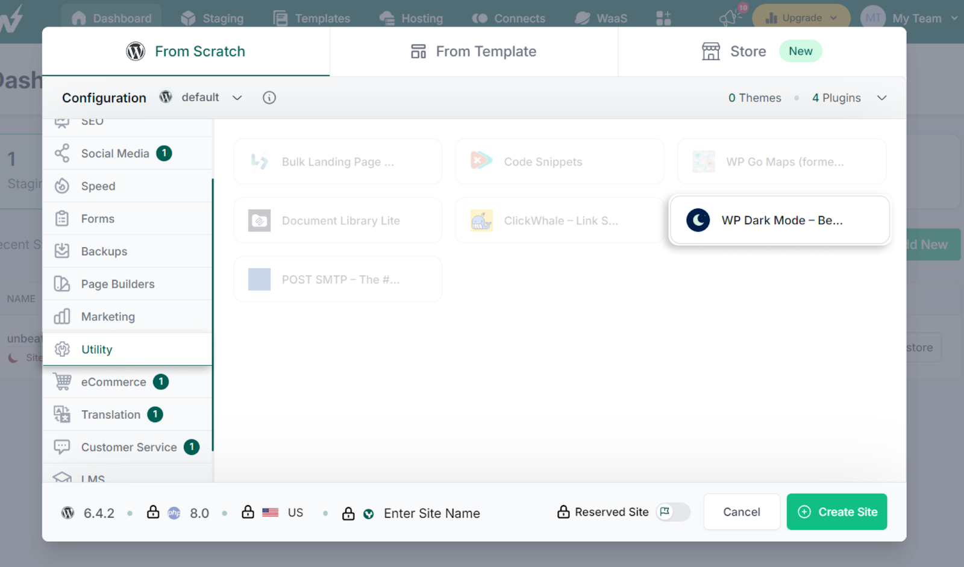
Task: Click the apps grid icon in navigation
Action: click(x=663, y=18)
